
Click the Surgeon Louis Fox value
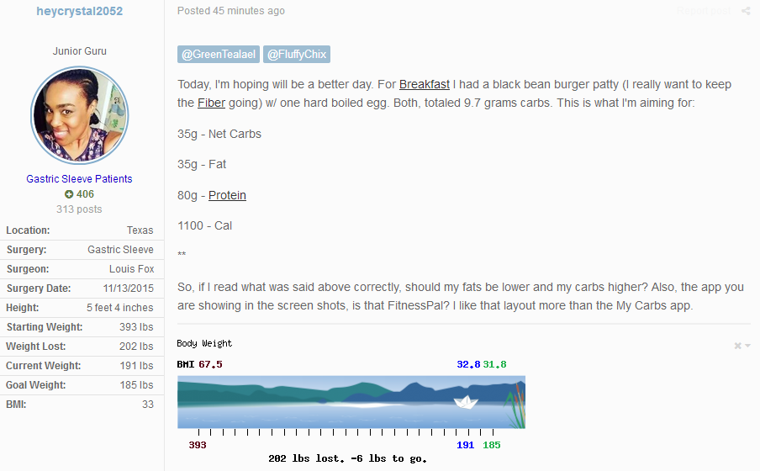(131, 269)
